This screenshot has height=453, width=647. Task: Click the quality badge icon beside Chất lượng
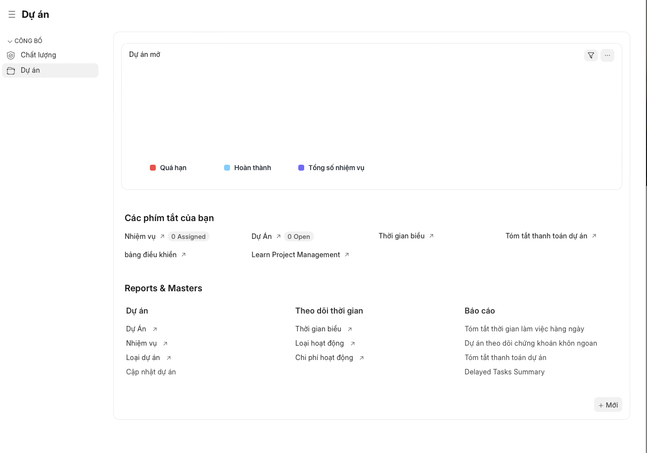click(x=11, y=55)
